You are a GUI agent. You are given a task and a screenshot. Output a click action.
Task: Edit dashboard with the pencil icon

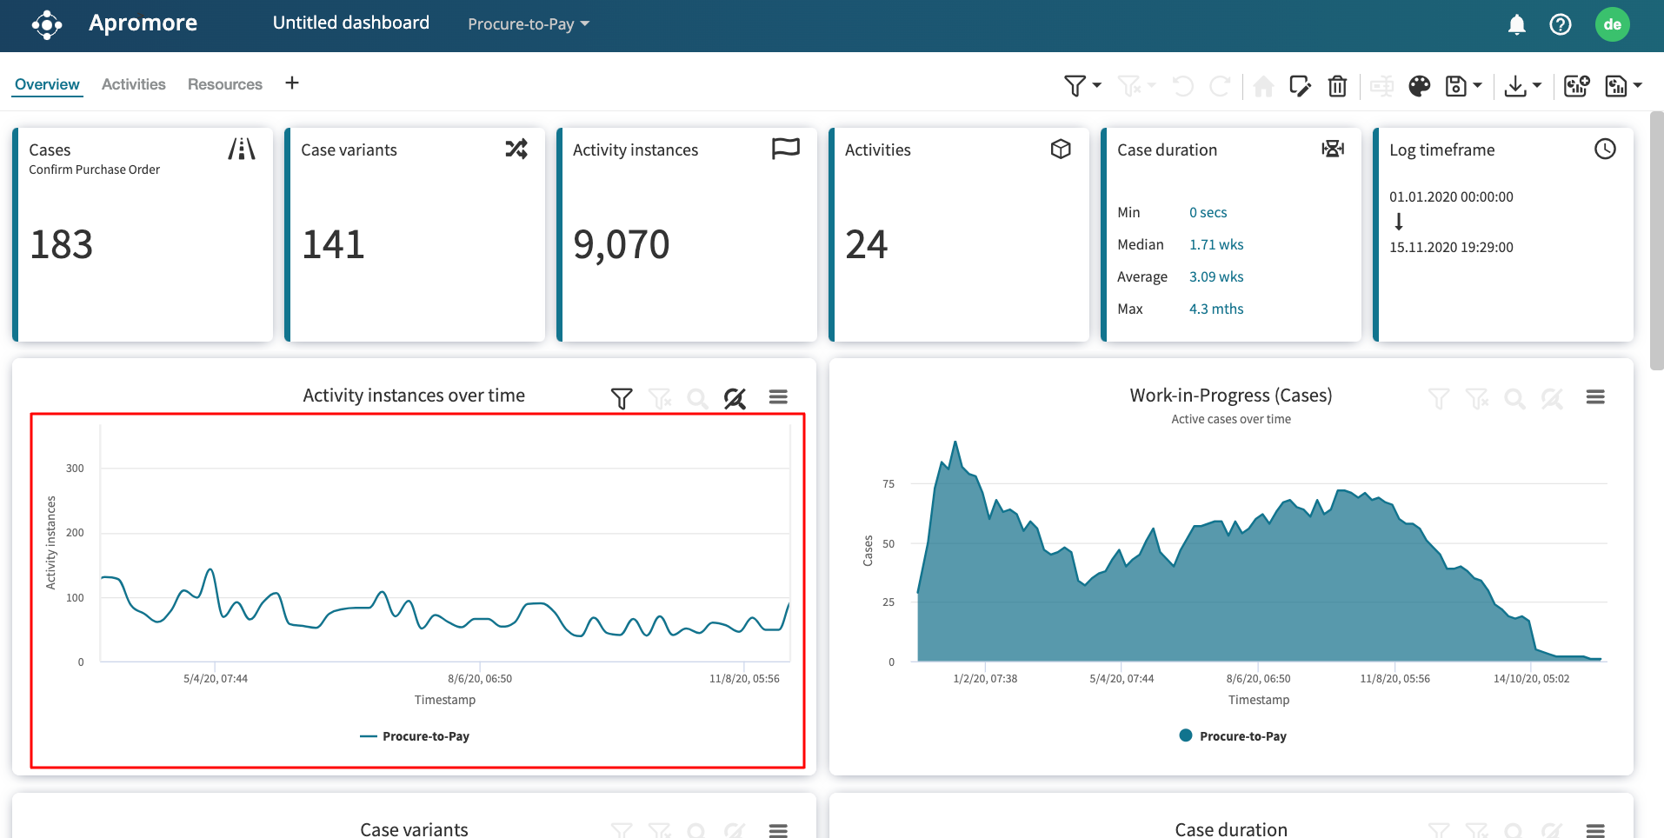point(1300,86)
